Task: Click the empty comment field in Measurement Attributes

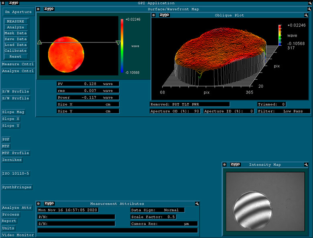Action: 118,230
